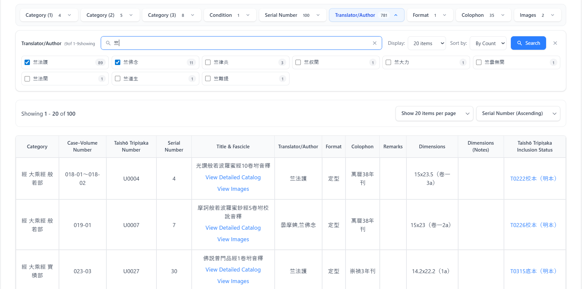Uncheck the 竺佛念 checkbox

118,62
